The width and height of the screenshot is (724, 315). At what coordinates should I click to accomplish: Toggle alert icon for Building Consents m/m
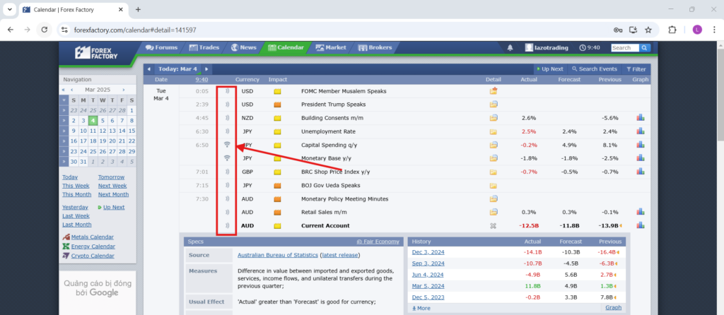click(x=227, y=118)
